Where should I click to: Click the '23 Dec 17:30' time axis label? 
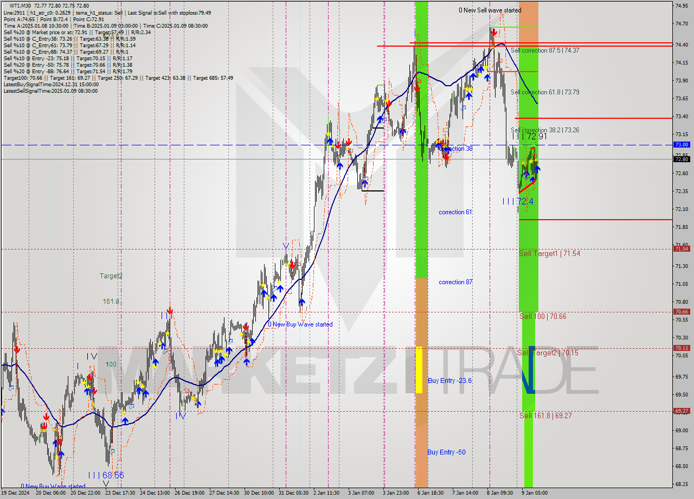pos(120,493)
